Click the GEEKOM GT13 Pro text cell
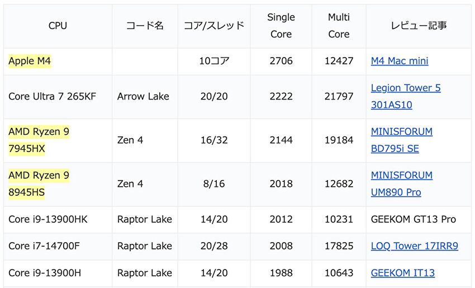Viewport: 475px width, 288px height. pyautogui.click(x=413, y=219)
